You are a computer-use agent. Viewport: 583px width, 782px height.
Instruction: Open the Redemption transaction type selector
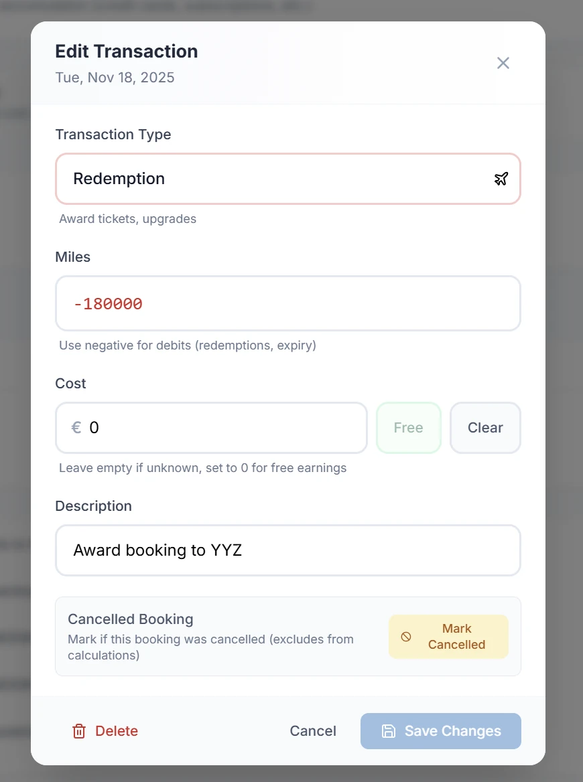288,179
